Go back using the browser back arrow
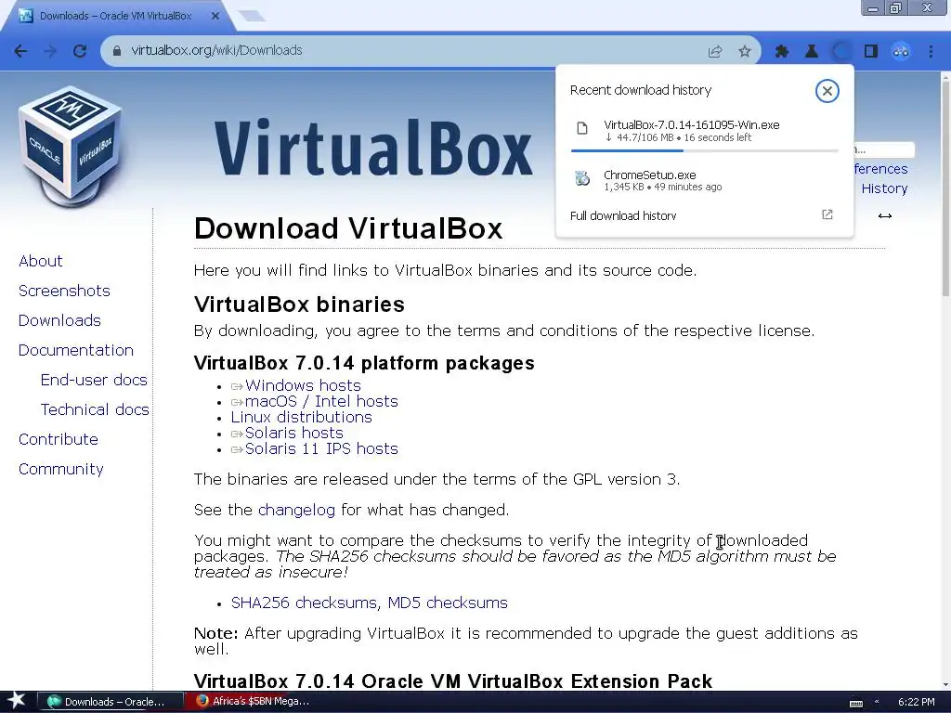 point(20,51)
